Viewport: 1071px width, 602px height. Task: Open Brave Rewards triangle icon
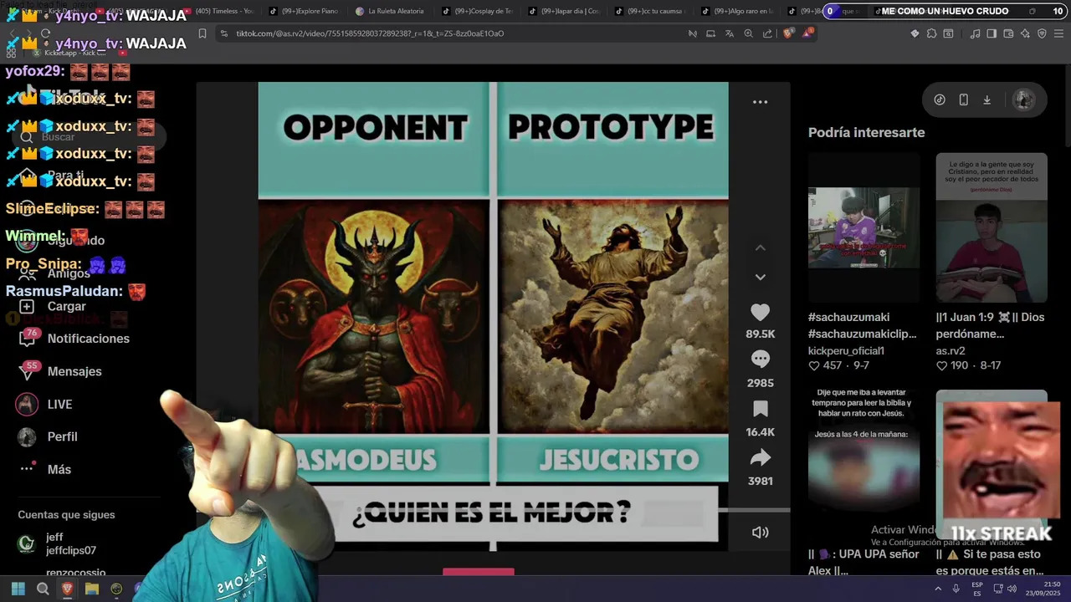click(x=808, y=33)
